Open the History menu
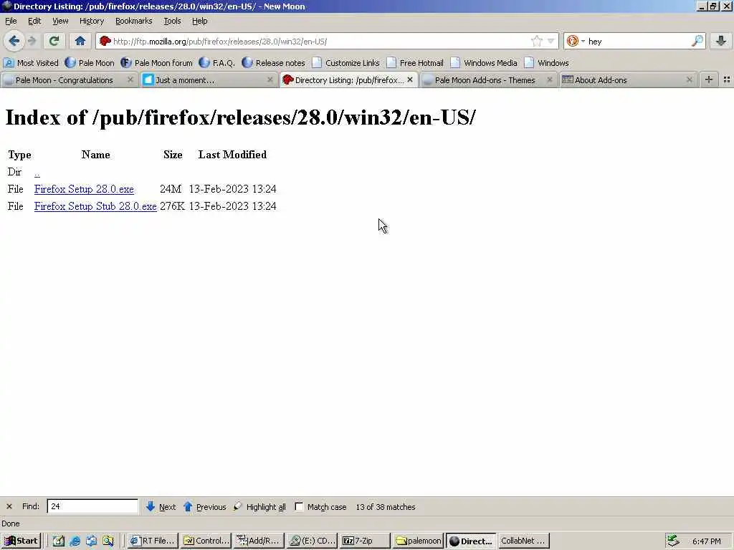The width and height of the screenshot is (734, 550). [x=91, y=21]
